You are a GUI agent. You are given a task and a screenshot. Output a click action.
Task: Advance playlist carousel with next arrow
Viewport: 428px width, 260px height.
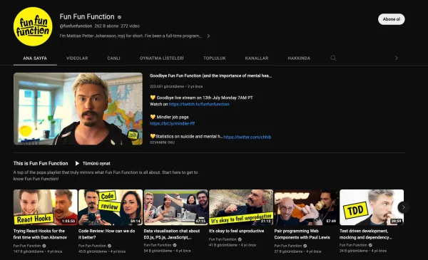click(404, 207)
